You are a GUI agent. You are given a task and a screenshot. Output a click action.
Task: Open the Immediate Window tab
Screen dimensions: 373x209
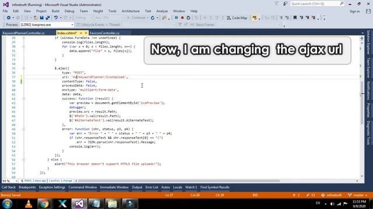click(114, 187)
